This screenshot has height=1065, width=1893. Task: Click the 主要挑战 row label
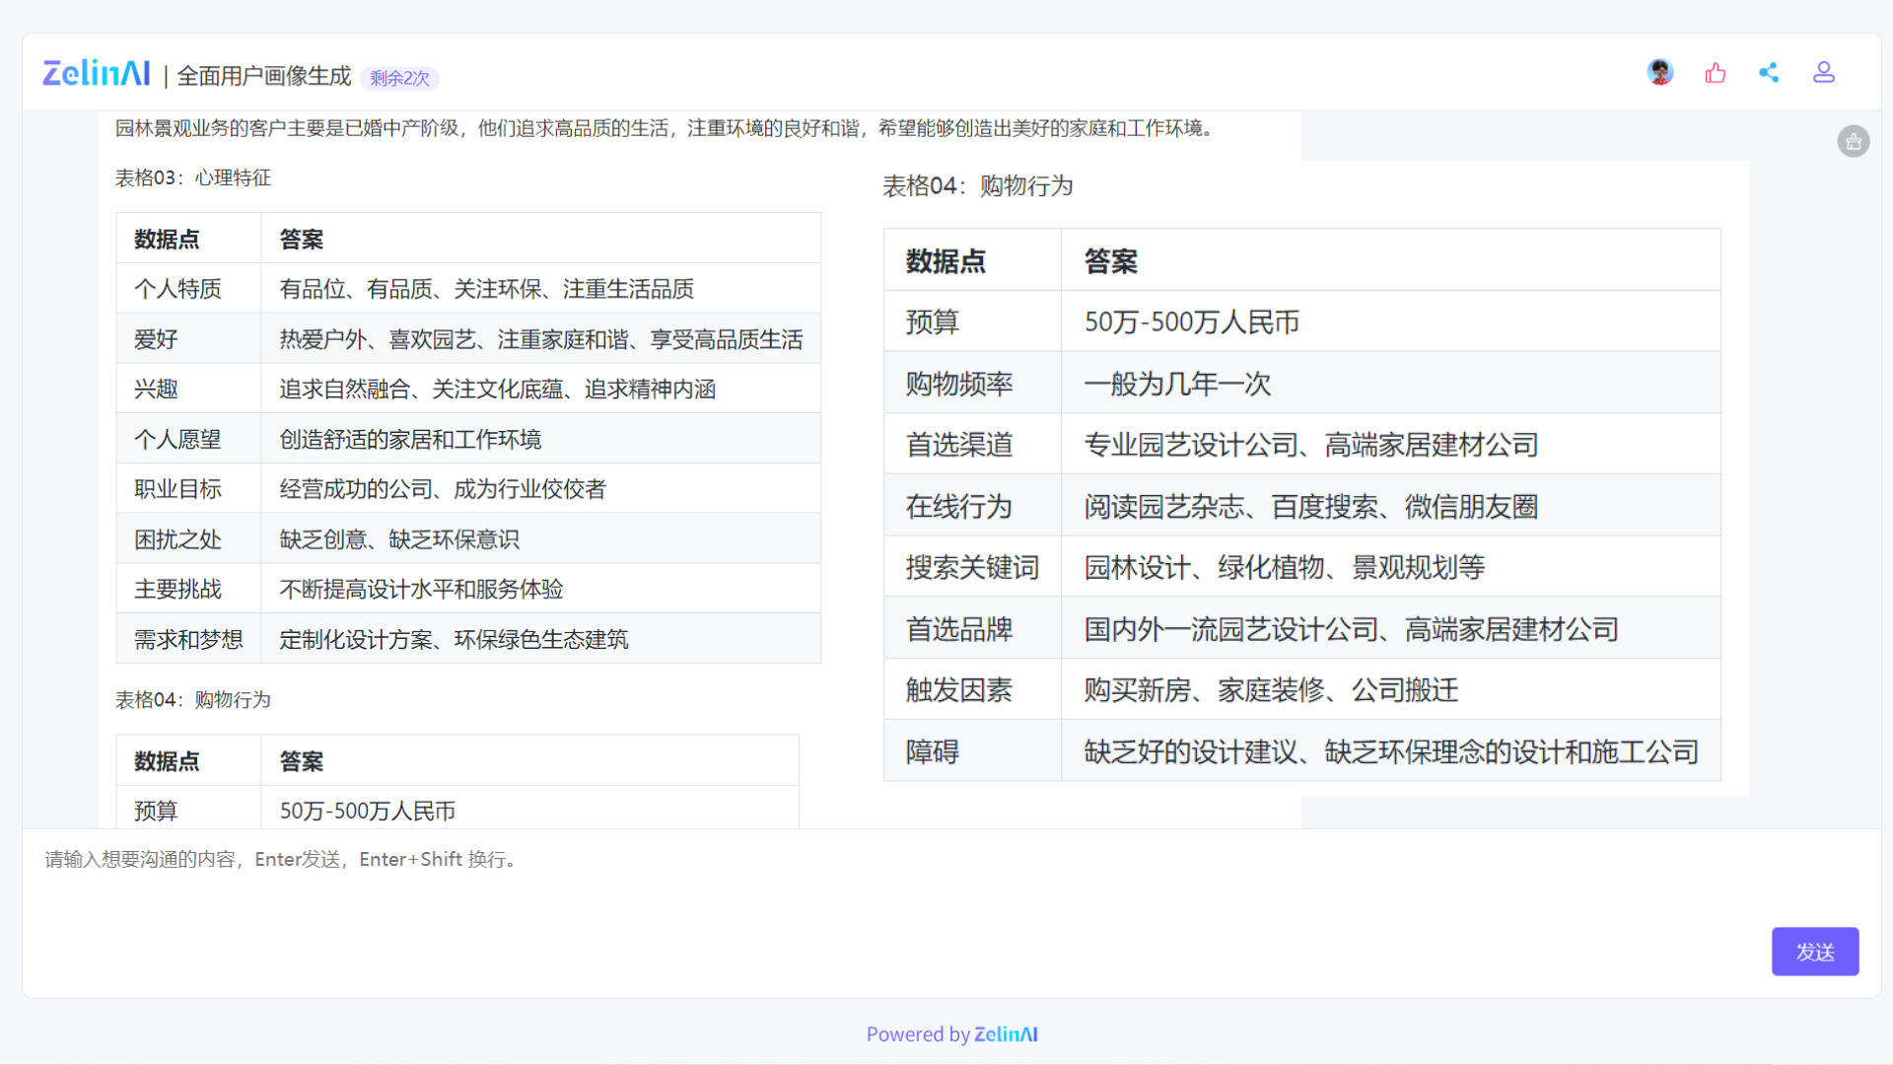click(178, 589)
